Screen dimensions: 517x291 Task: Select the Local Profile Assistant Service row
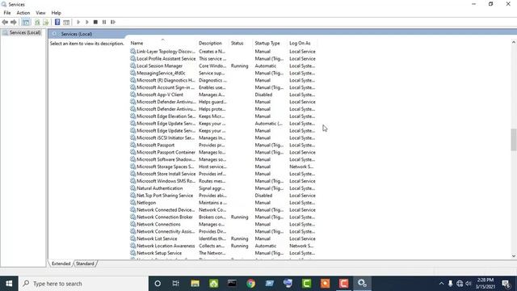[x=223, y=59]
